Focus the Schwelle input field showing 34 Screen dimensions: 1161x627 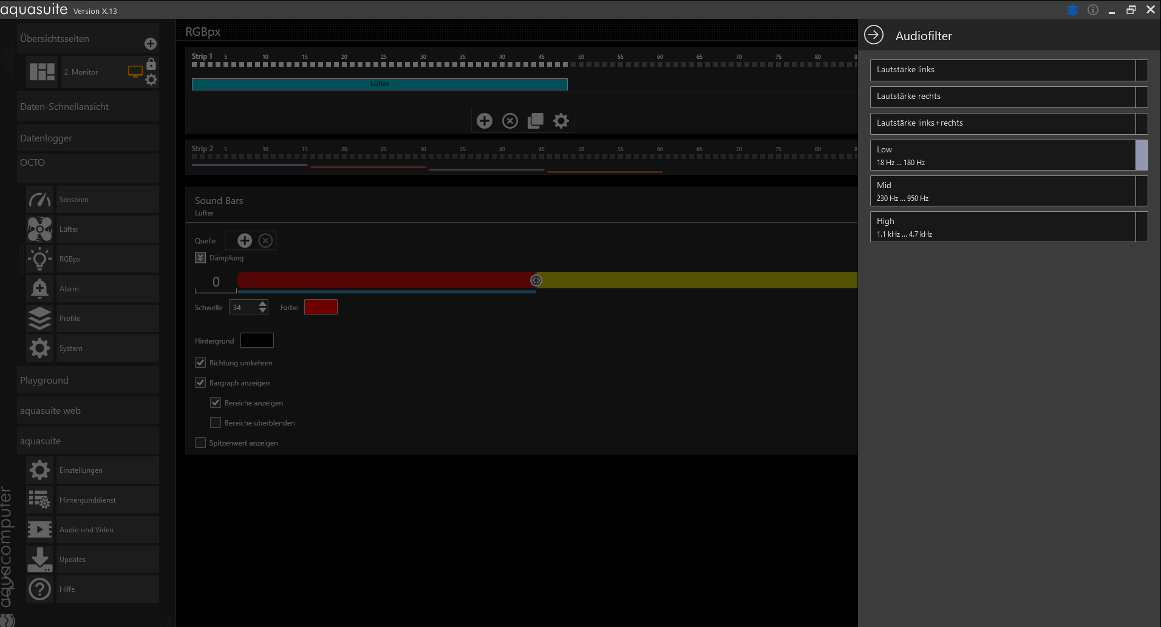(243, 308)
